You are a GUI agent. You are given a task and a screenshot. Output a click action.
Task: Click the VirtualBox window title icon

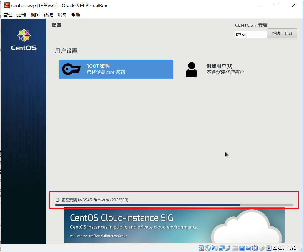click(x=6, y=5)
